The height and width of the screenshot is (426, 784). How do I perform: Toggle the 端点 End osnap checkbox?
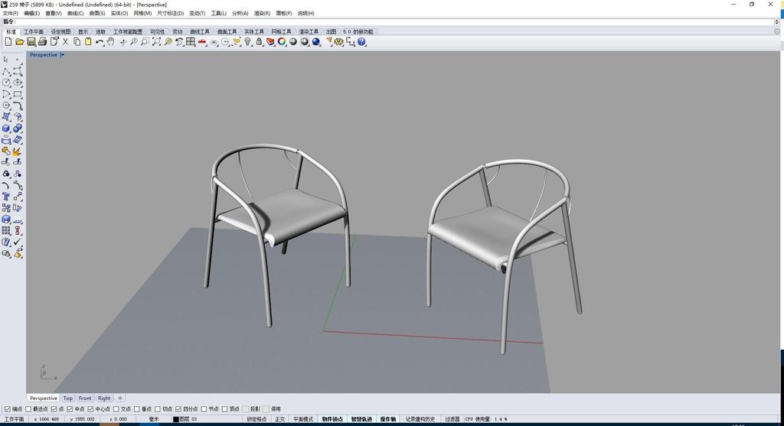[x=8, y=409]
